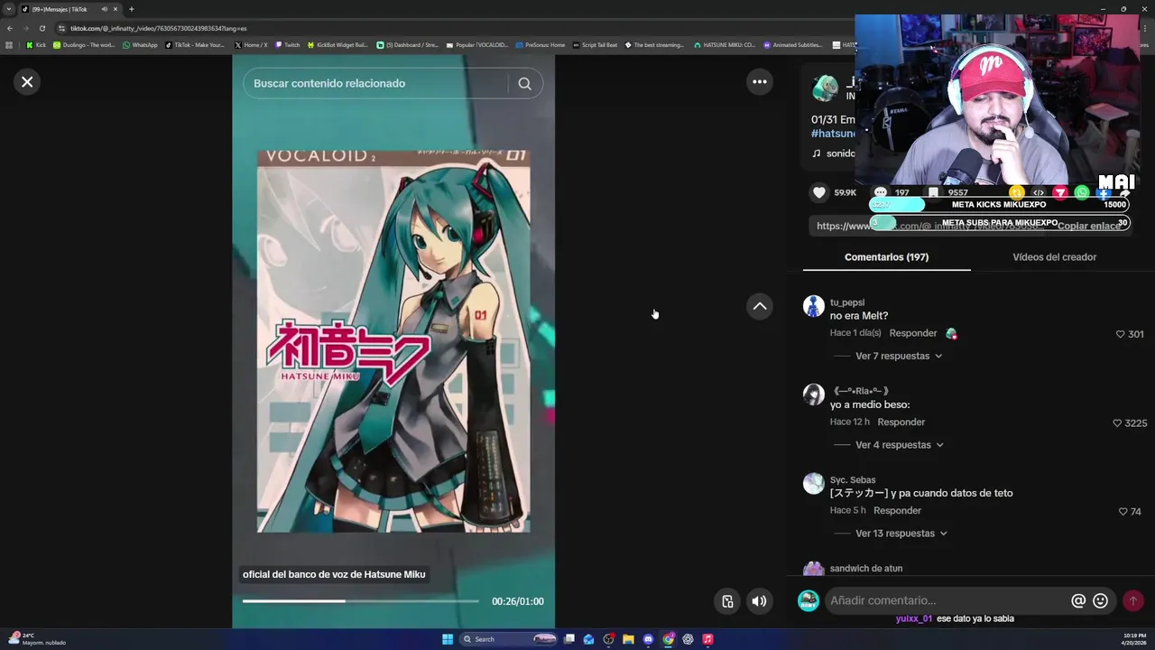Click the #hatsune hashtag link
1155x650 pixels.
[833, 134]
